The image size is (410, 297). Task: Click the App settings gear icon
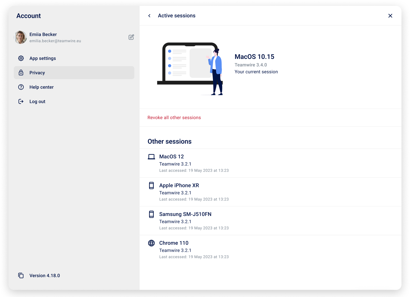tap(21, 58)
